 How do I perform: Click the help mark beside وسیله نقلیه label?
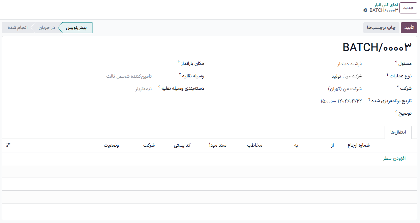(180, 75)
